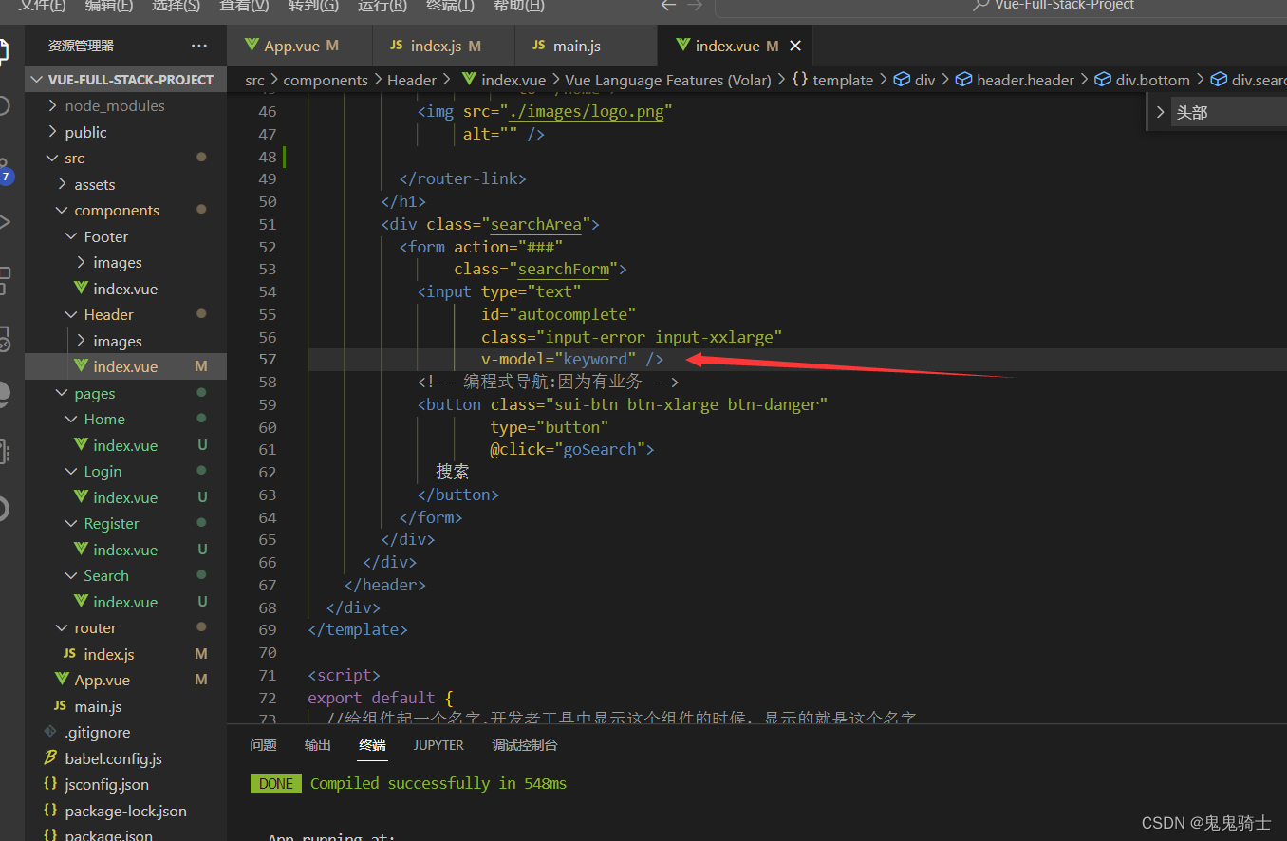Switch to the App.vue editor tab

291,46
